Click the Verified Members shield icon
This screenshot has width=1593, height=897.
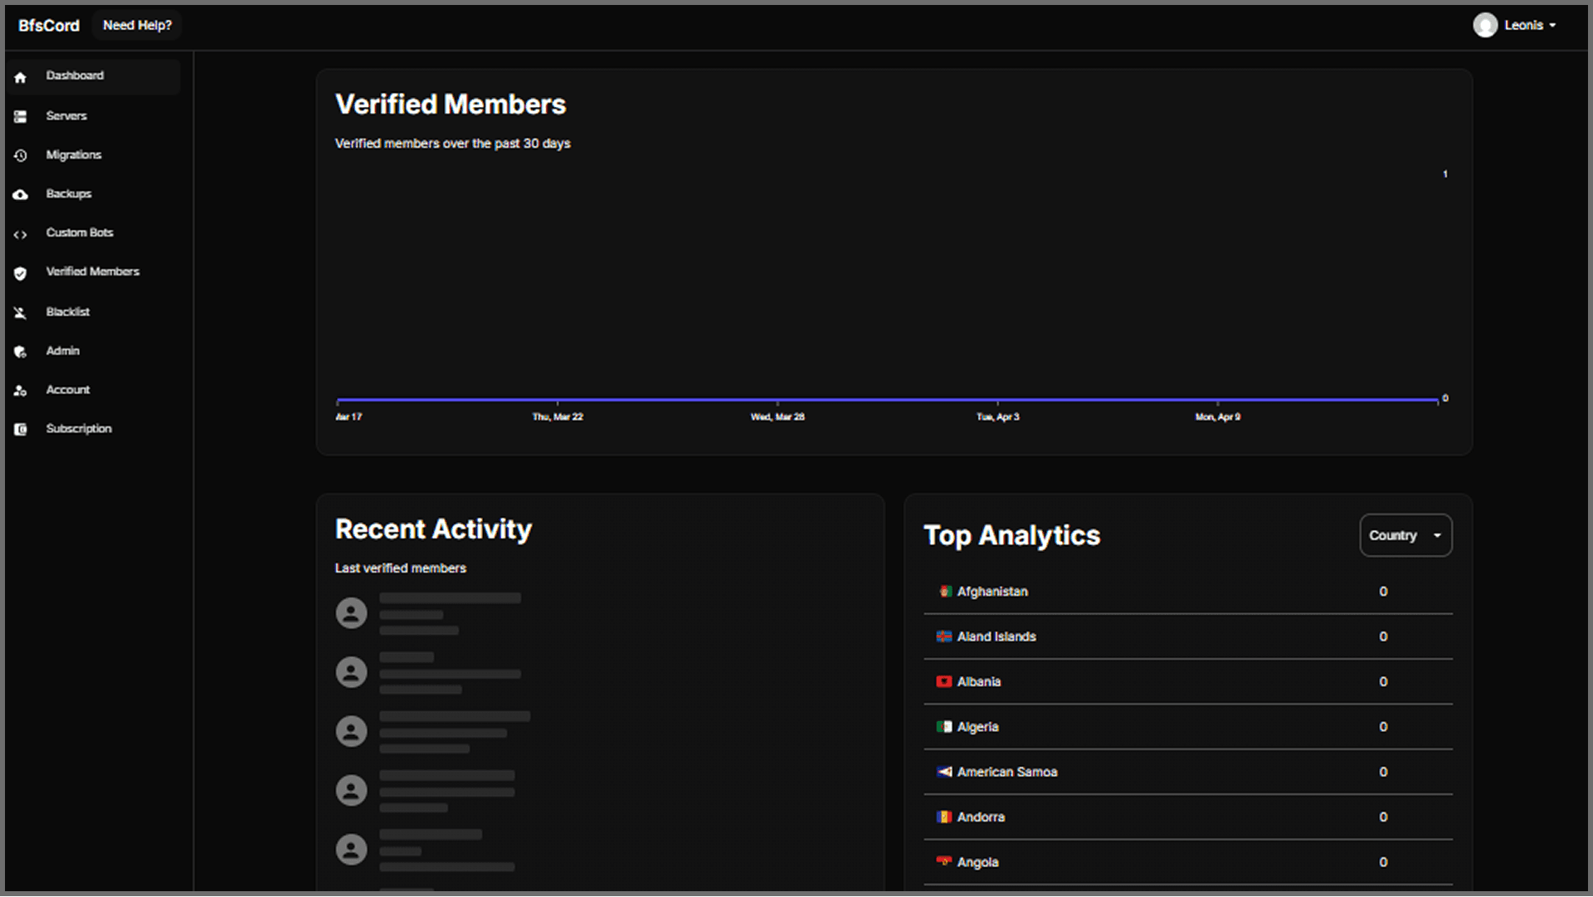[x=21, y=273]
